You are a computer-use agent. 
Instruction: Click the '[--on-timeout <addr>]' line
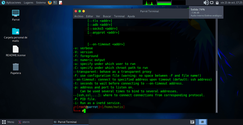click(x=106, y=44)
